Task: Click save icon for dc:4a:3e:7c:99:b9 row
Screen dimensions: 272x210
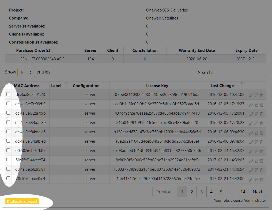Action: pos(256,105)
